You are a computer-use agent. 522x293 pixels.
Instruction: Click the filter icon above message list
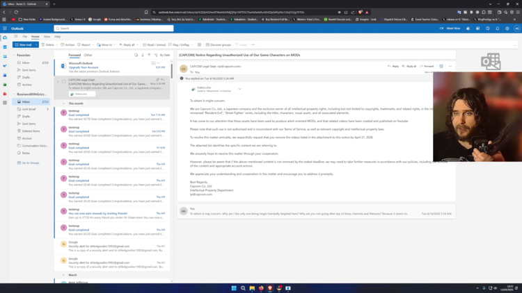point(149,55)
